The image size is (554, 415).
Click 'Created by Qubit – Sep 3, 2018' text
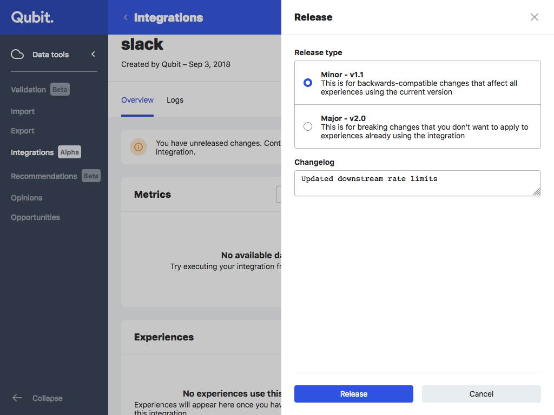pyautogui.click(x=176, y=65)
